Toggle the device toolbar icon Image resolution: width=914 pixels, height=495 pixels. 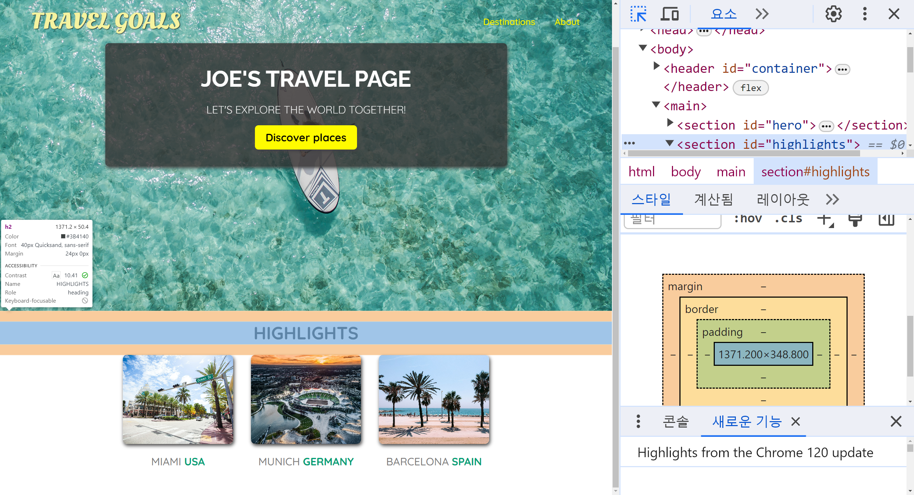point(669,14)
